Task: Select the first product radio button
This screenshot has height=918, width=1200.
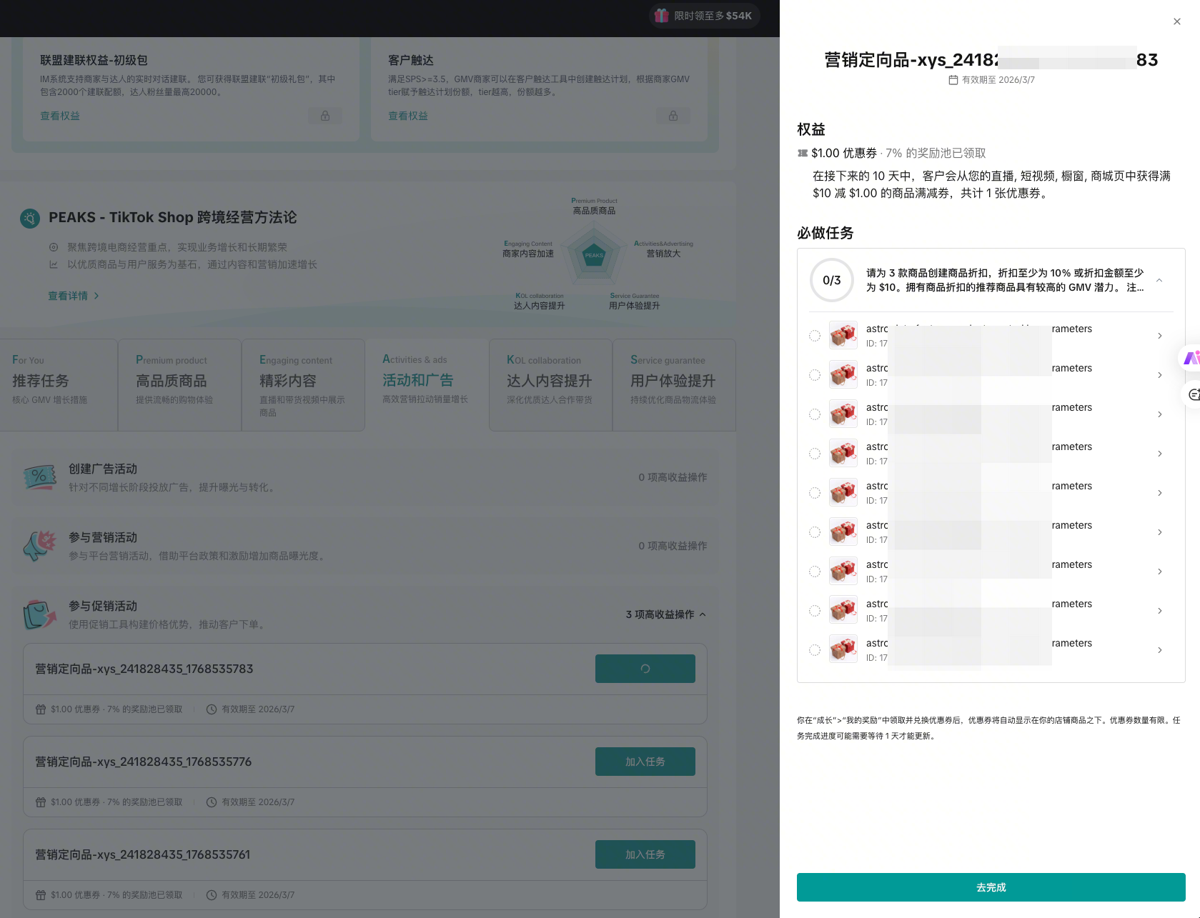Action: (x=815, y=336)
